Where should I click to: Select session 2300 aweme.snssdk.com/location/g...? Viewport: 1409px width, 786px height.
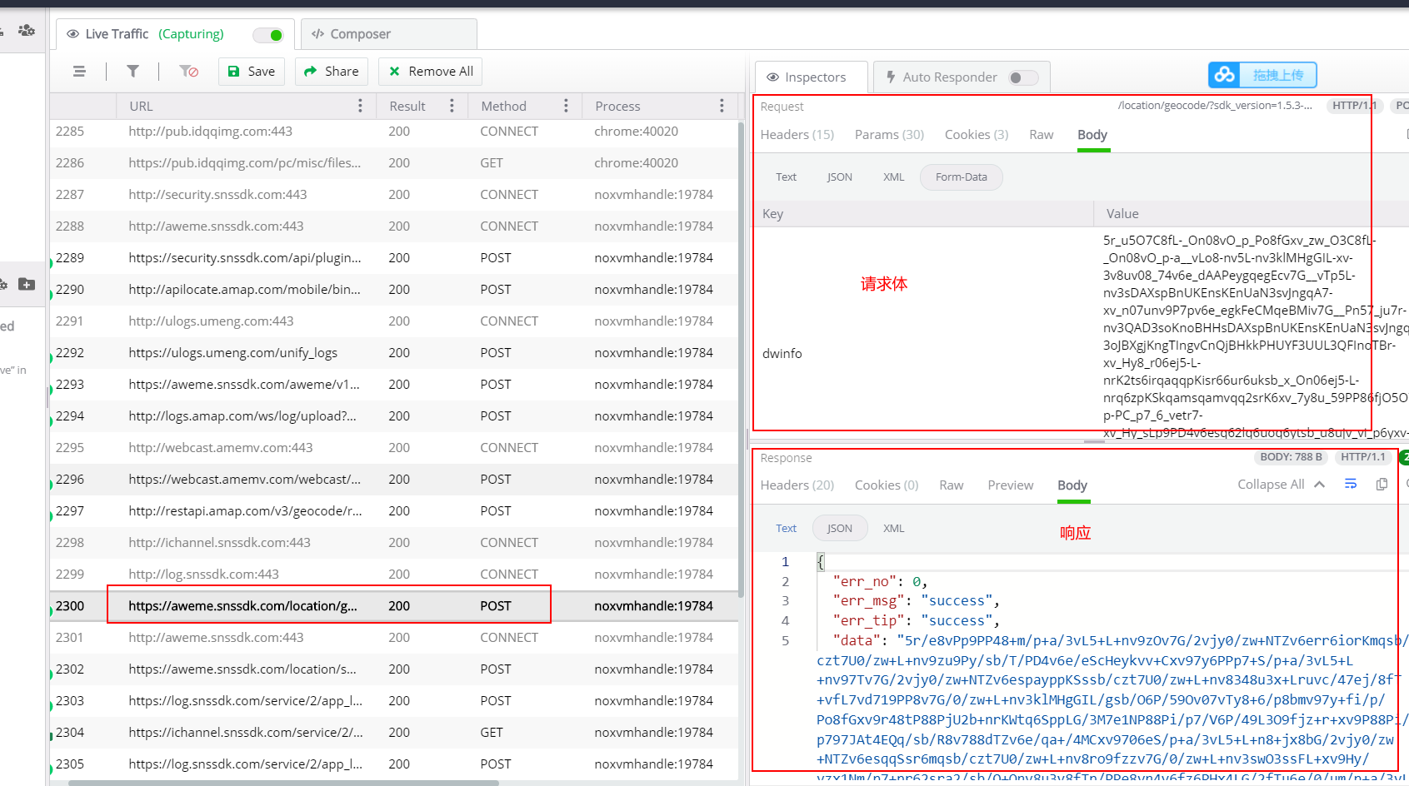point(393,605)
